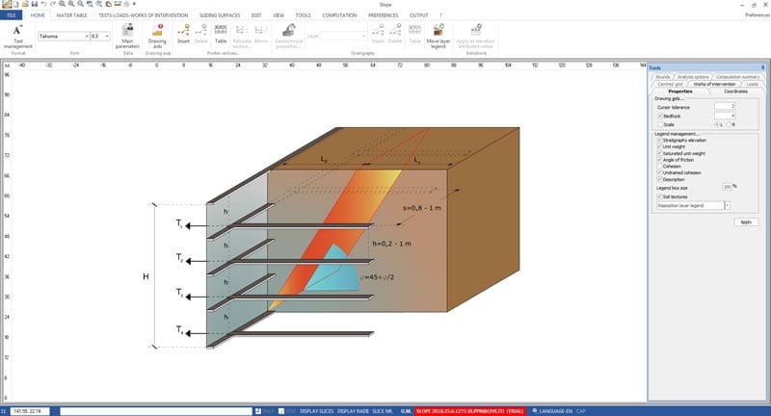
Task: Click DISPLAY SLICES in status bar
Action: pyautogui.click(x=317, y=411)
